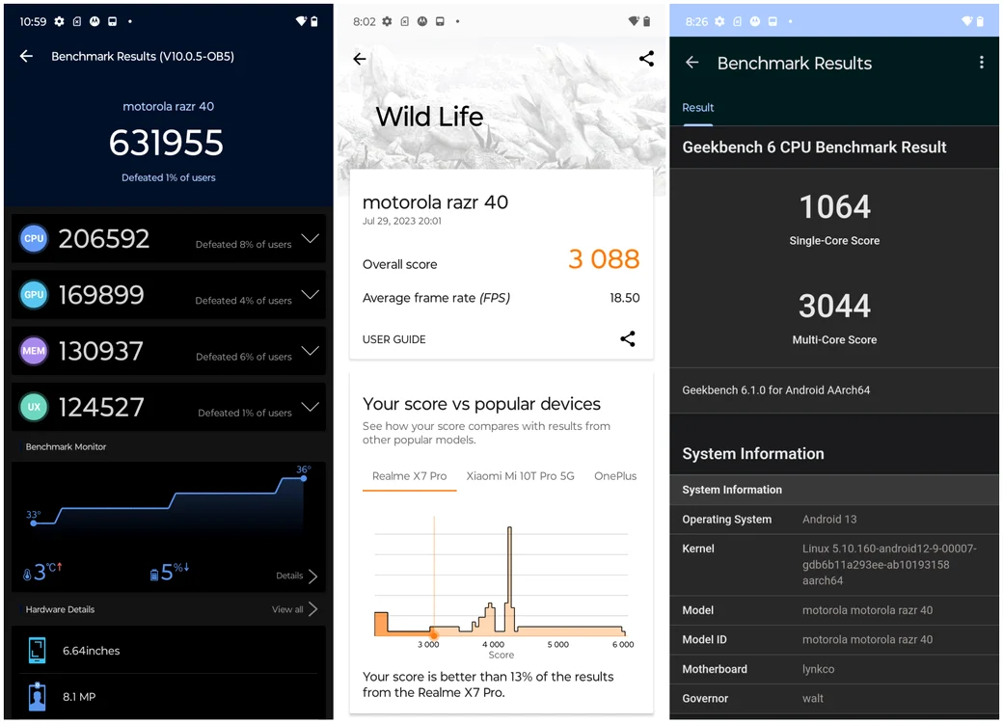The height and width of the screenshot is (723, 1003).
Task: Tap the back arrow in Geekbench results
Action: click(x=692, y=63)
